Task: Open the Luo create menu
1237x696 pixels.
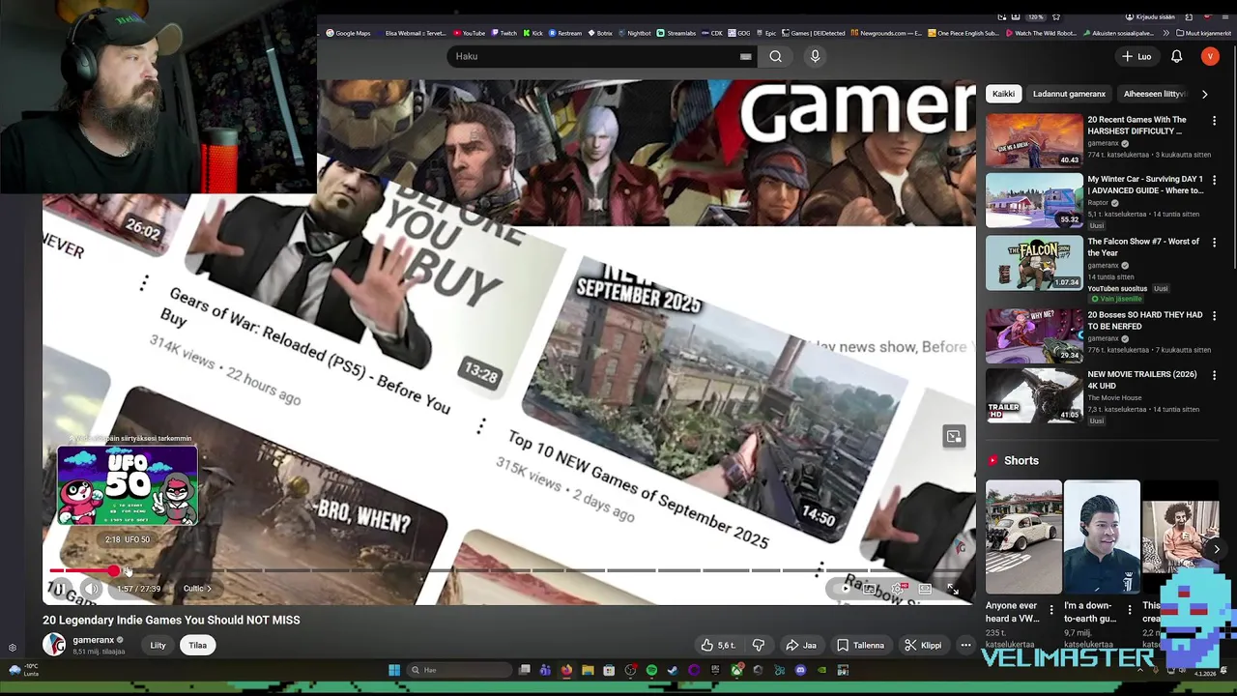Action: [1136, 56]
